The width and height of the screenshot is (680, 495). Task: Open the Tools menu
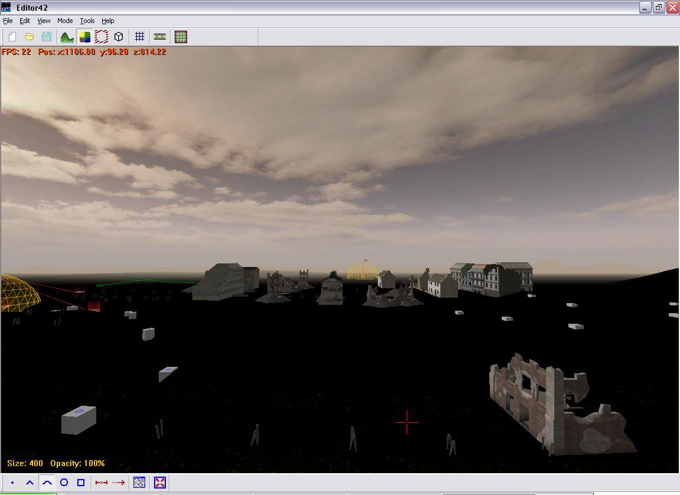click(87, 21)
